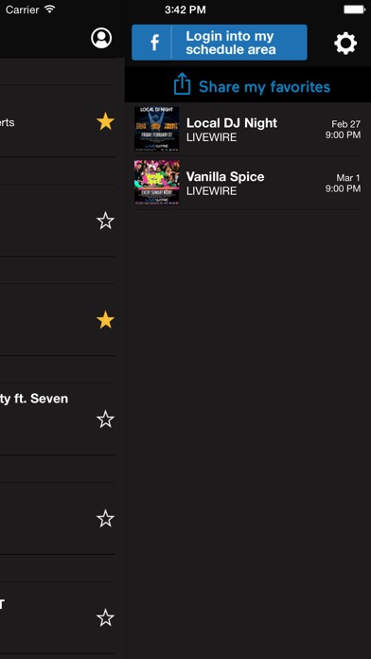Click Login into my schedule area

coord(220,43)
